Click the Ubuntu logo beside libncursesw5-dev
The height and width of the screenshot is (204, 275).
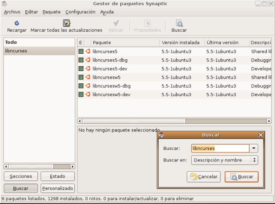(88, 94)
